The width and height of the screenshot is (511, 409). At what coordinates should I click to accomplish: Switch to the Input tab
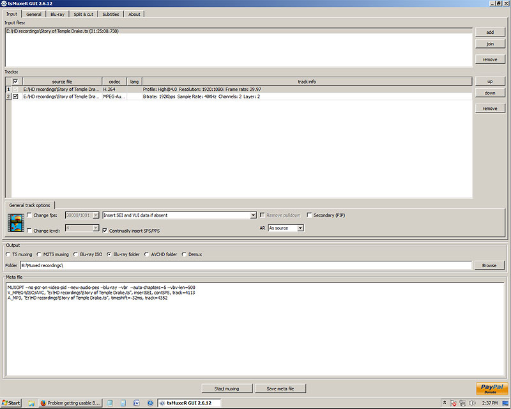(x=11, y=14)
